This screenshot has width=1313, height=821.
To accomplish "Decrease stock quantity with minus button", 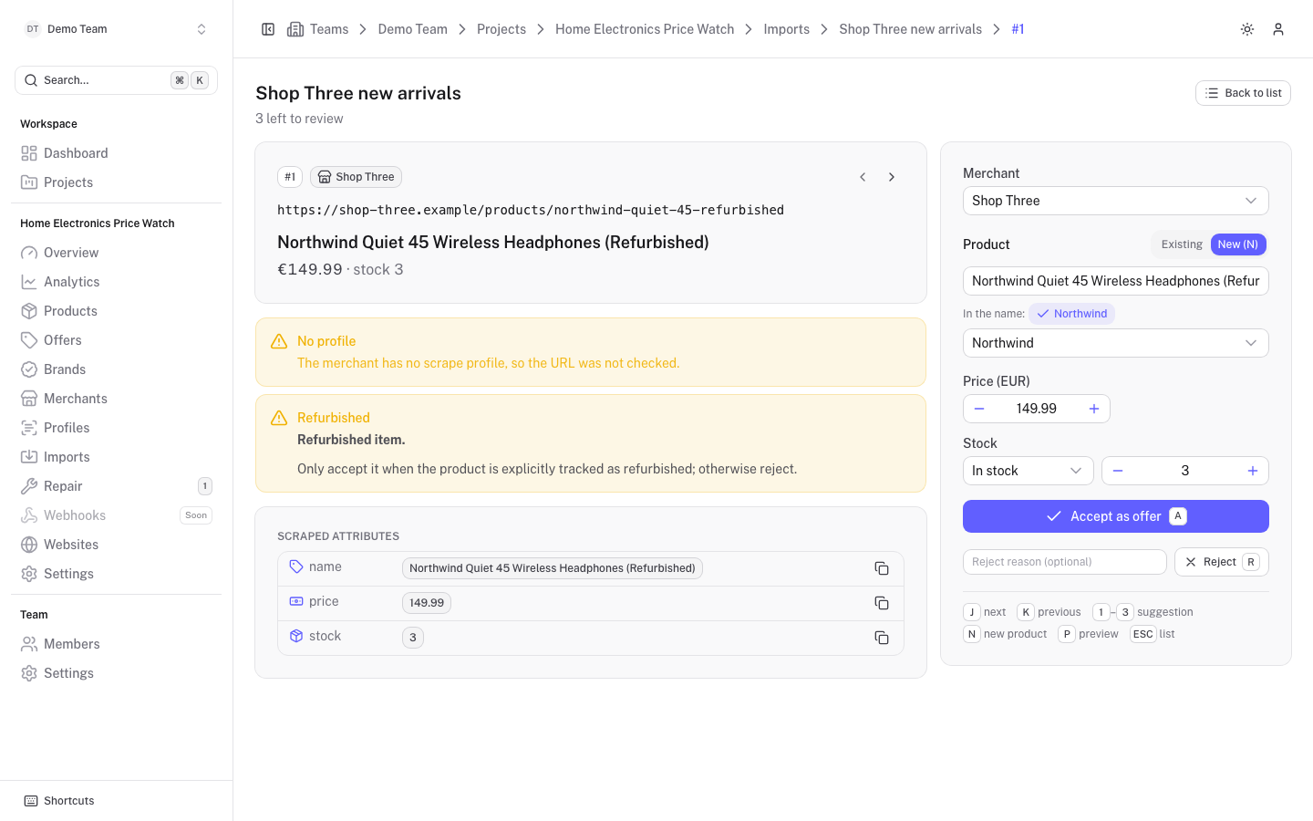I will click(1118, 471).
